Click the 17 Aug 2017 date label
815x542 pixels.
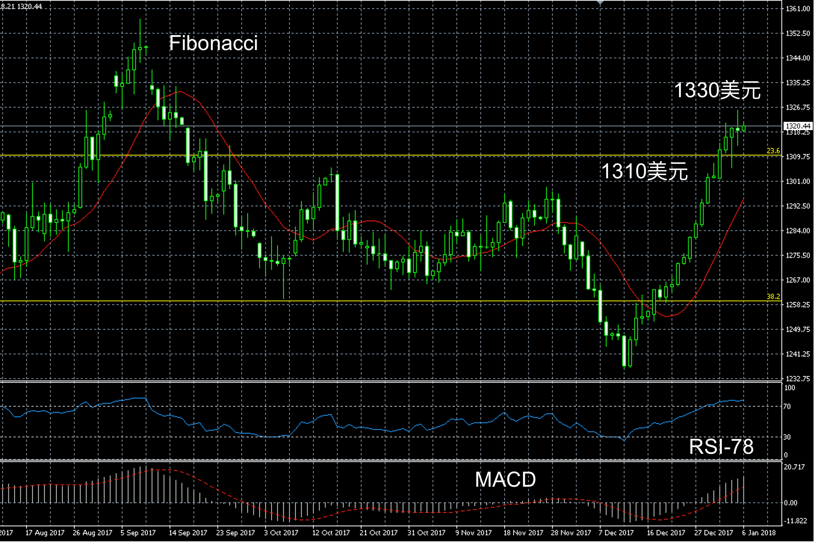pyautogui.click(x=45, y=533)
